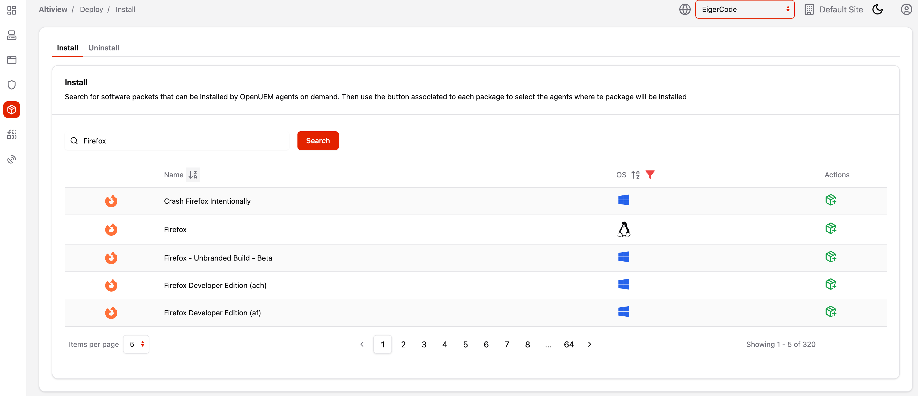Screen dimensions: 918x396
Task: Click install icon for Crash Firefox Intentionally
Action: [x=830, y=200]
